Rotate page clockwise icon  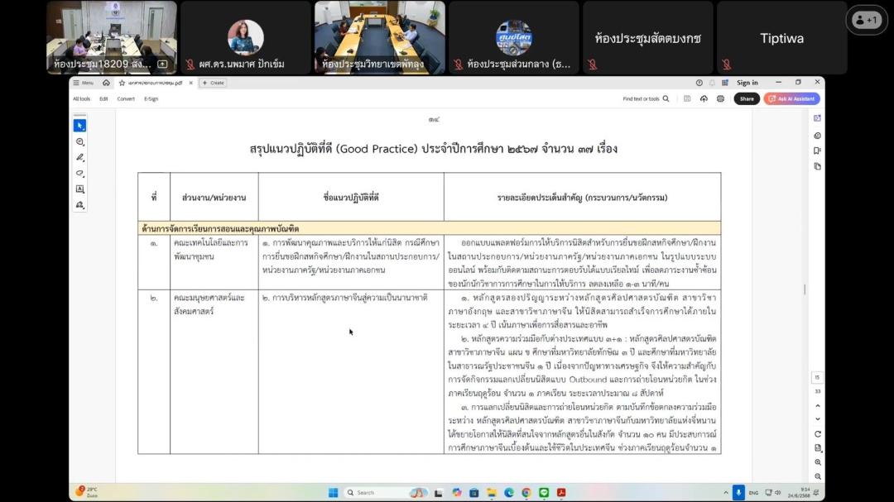[818, 434]
